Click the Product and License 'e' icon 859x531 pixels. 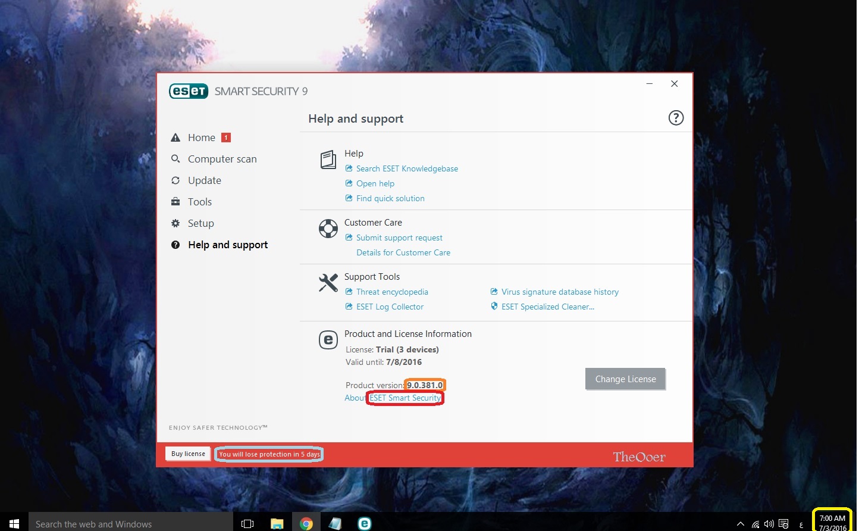point(328,340)
